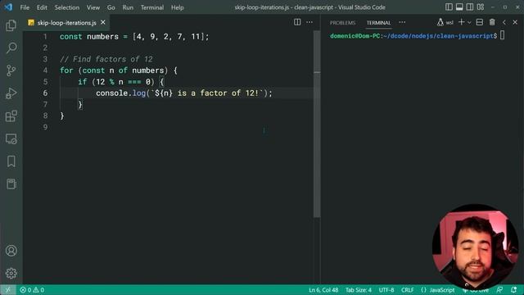This screenshot has height=295, width=524.
Task: Close the skip-loop-iterations.js tab
Action: tap(103, 22)
